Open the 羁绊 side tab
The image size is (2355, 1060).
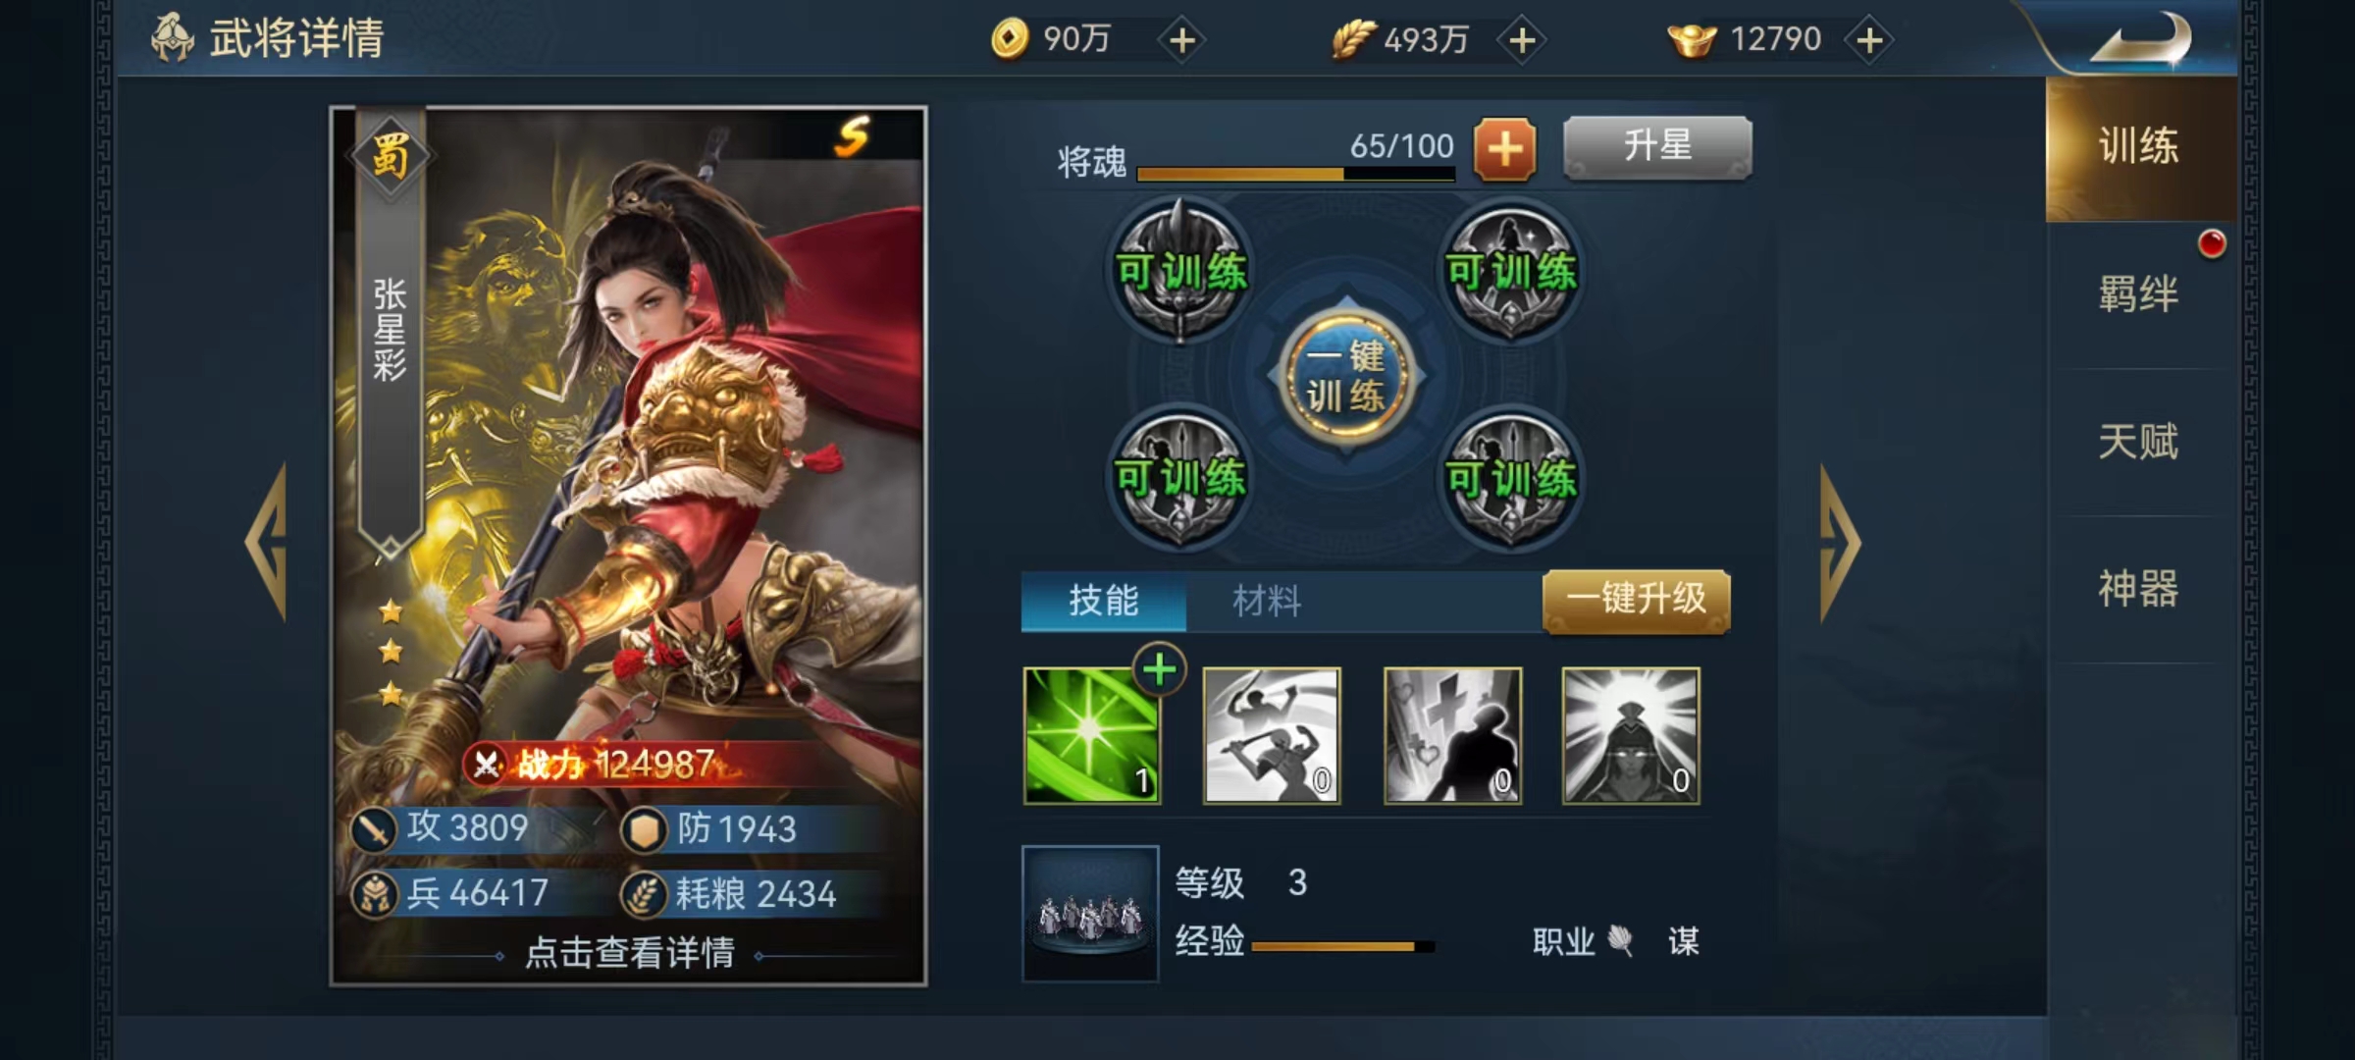coord(2139,294)
